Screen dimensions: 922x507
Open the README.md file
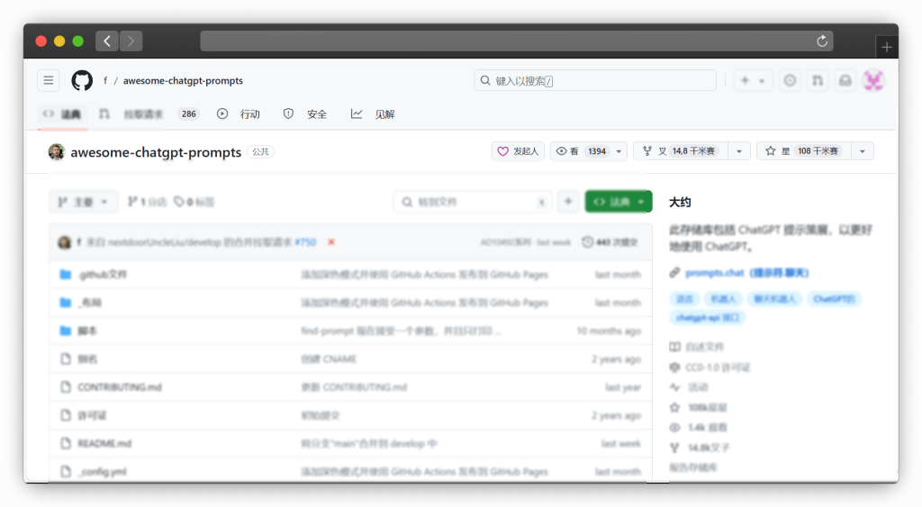tap(104, 443)
